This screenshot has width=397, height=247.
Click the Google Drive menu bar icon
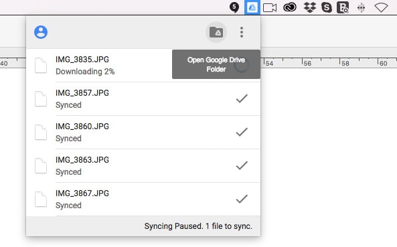pyautogui.click(x=252, y=7)
